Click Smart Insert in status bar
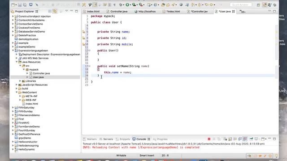287x161 pixels. pos(147,156)
